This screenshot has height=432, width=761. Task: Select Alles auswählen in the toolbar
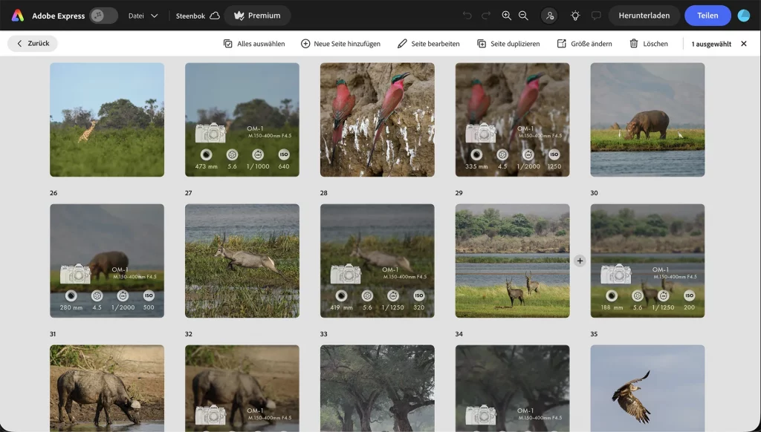(254, 44)
